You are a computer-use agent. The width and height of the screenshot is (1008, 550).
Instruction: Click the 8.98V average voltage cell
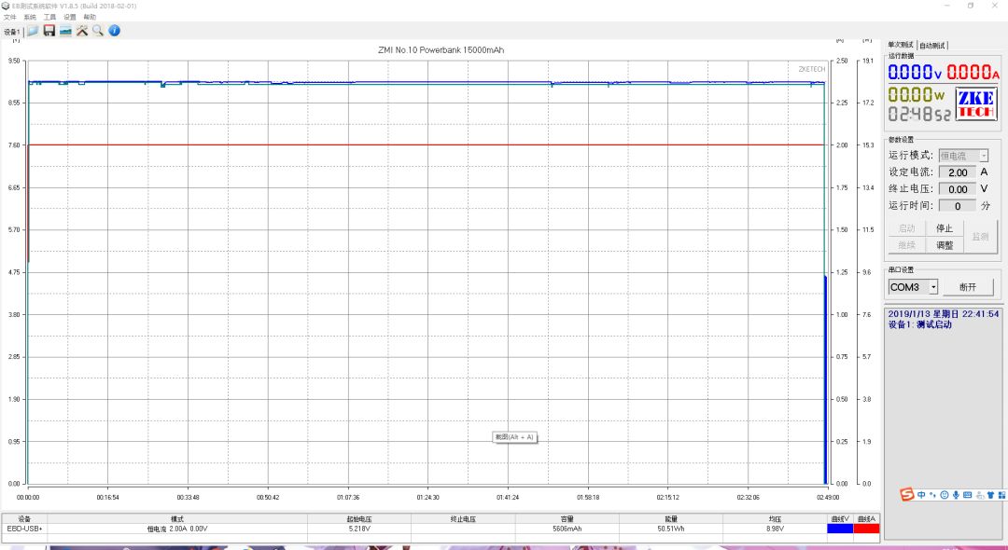(x=775, y=529)
